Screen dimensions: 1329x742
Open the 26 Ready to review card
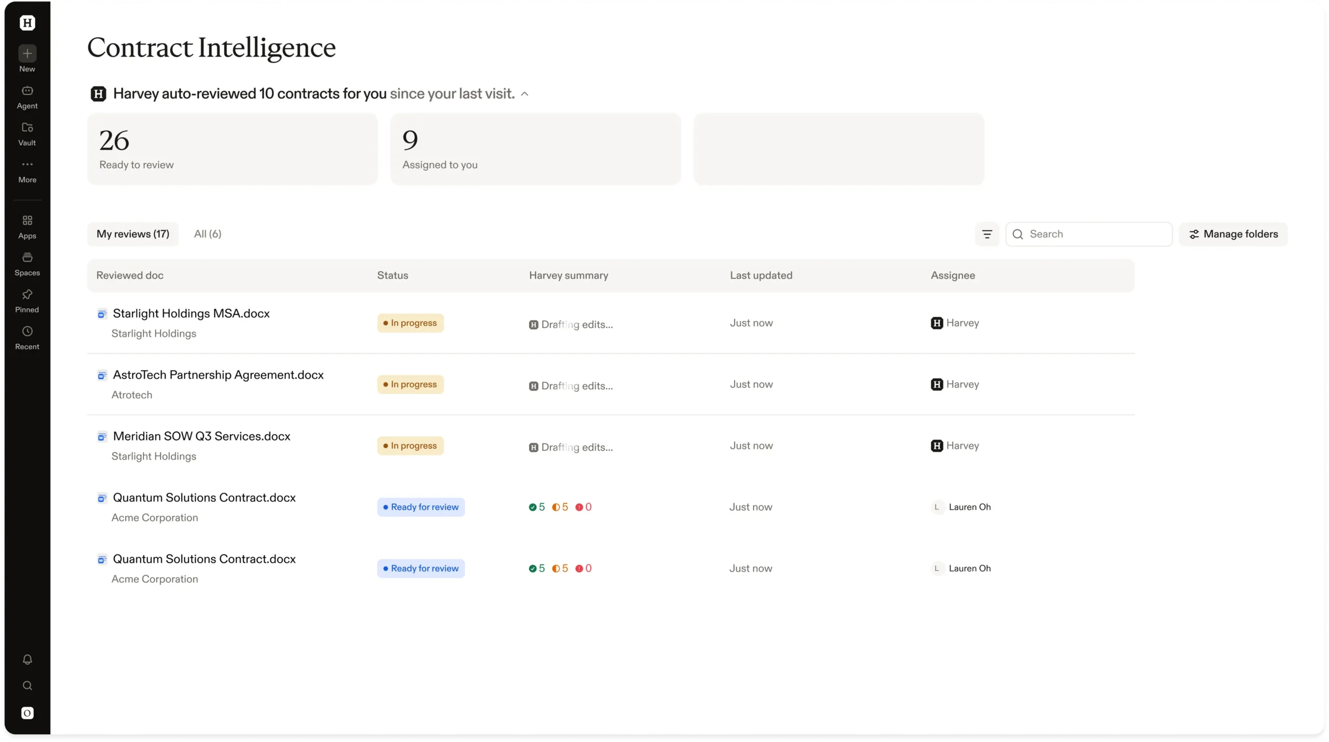tap(232, 149)
